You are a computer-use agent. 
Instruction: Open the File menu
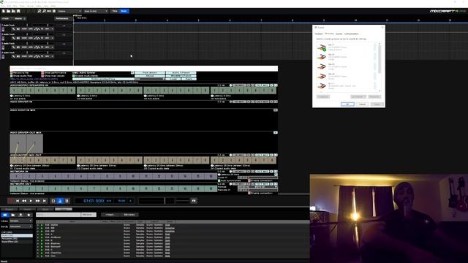click(x=3, y=6)
